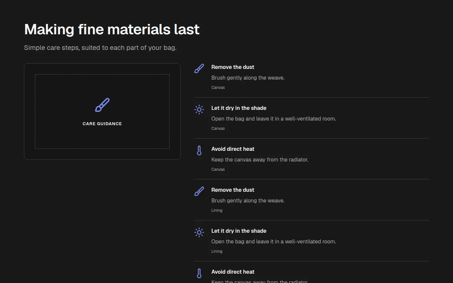The height and width of the screenshot is (283, 453).
Task: Click Lining tag under well-ventilated room text
Action: pos(217,251)
